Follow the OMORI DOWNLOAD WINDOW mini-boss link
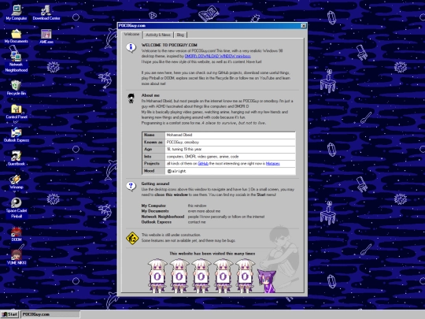The height and width of the screenshot is (319, 425). tap(218, 56)
